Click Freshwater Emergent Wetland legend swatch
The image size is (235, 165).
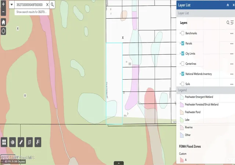pos(182,97)
